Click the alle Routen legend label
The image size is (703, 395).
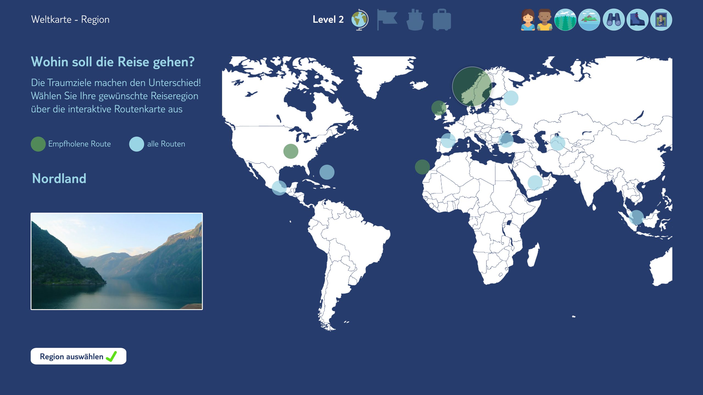point(166,144)
